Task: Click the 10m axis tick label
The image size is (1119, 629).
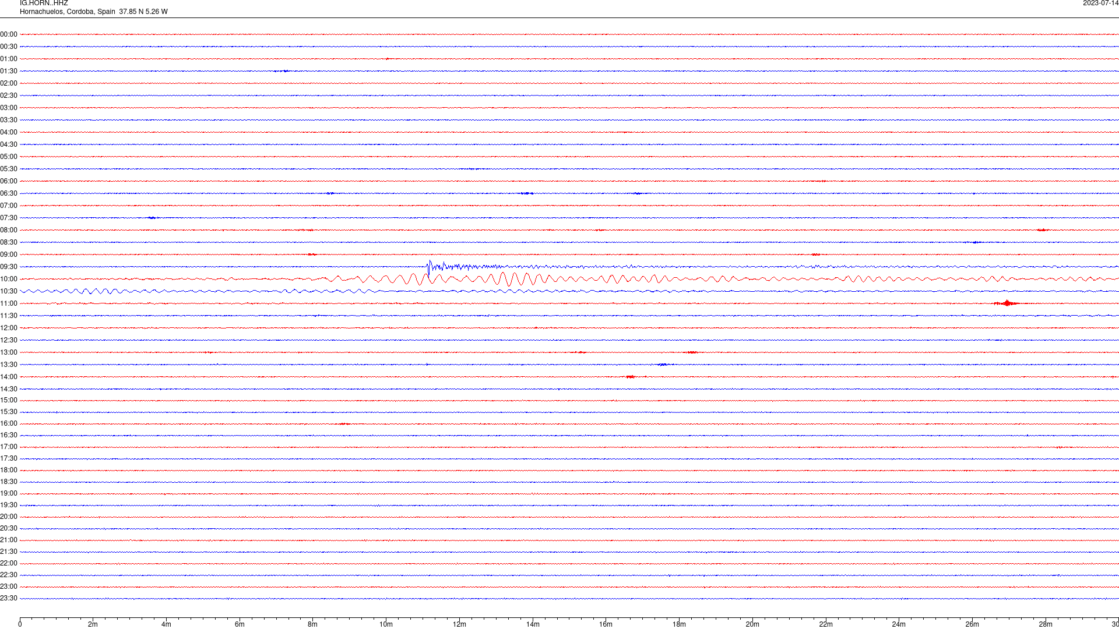Action: pos(386,624)
